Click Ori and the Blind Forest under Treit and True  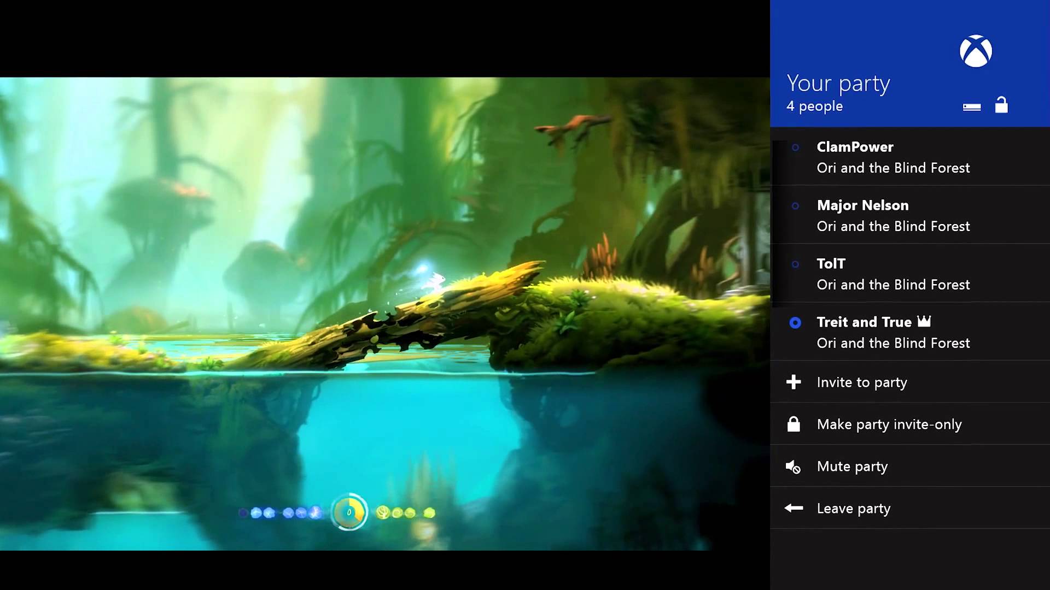(893, 343)
